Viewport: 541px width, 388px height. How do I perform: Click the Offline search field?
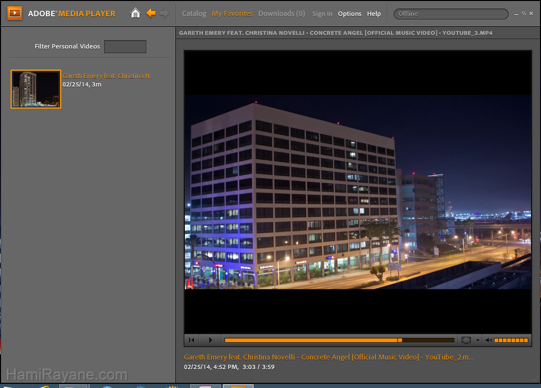click(x=451, y=14)
